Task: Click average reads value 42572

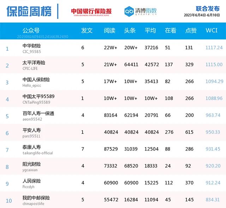Action: click(x=151, y=64)
